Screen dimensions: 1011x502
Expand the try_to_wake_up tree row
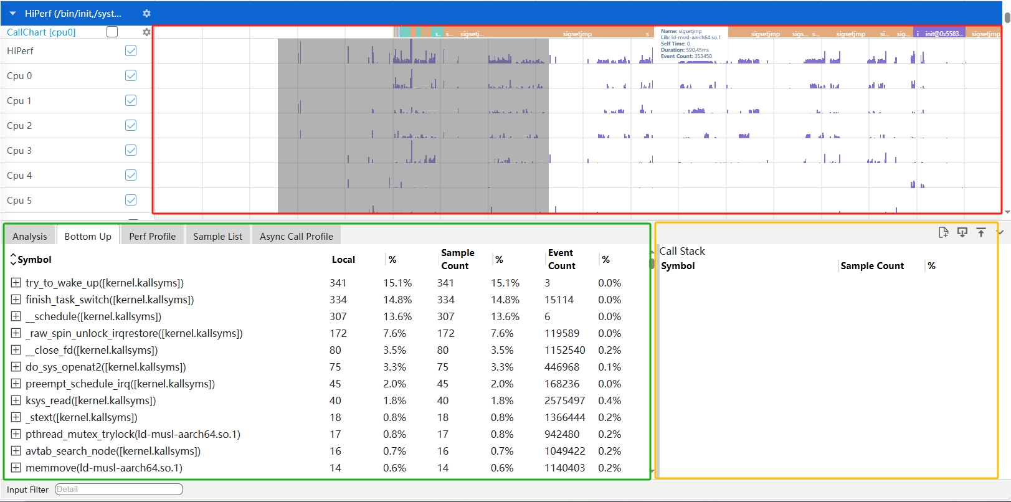pos(16,283)
